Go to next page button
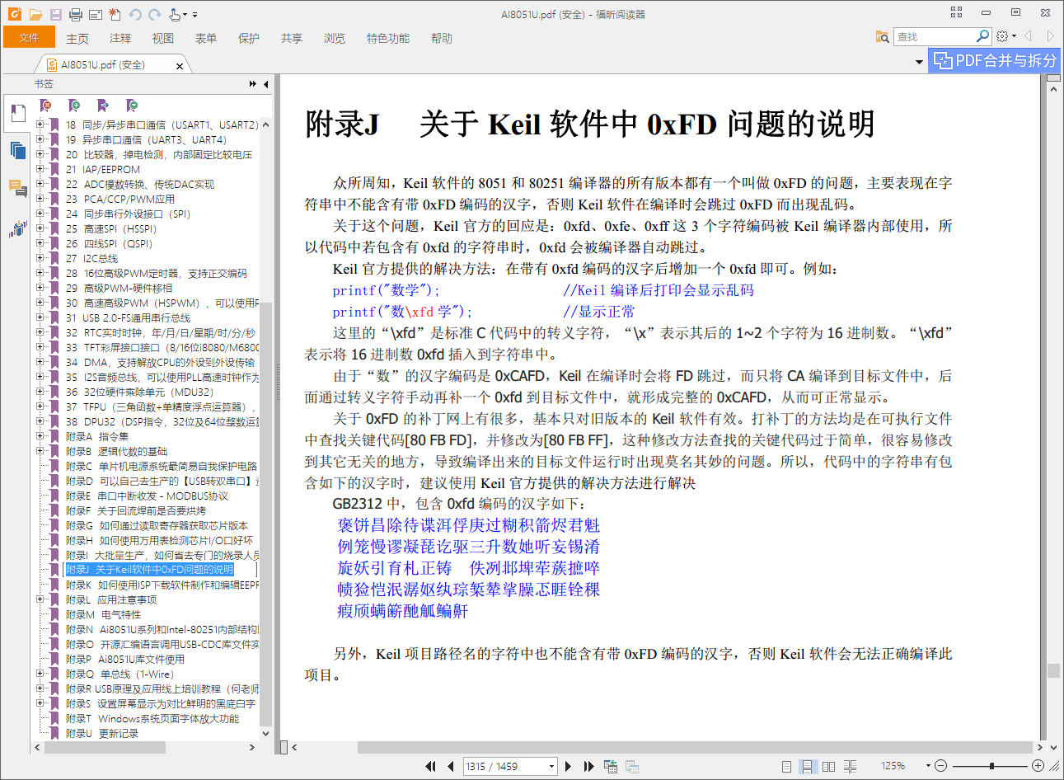1064x780 pixels. pyautogui.click(x=568, y=766)
